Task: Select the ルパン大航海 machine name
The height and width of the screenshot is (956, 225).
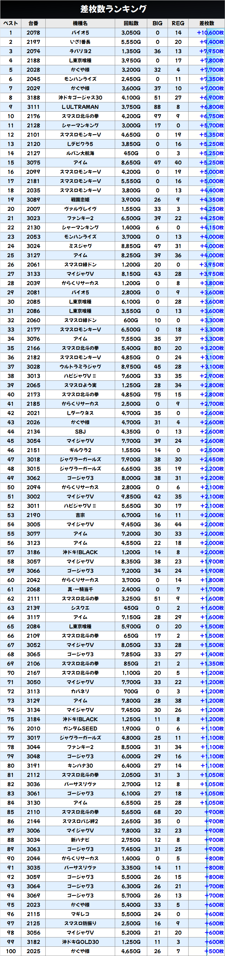Action: pos(80,153)
